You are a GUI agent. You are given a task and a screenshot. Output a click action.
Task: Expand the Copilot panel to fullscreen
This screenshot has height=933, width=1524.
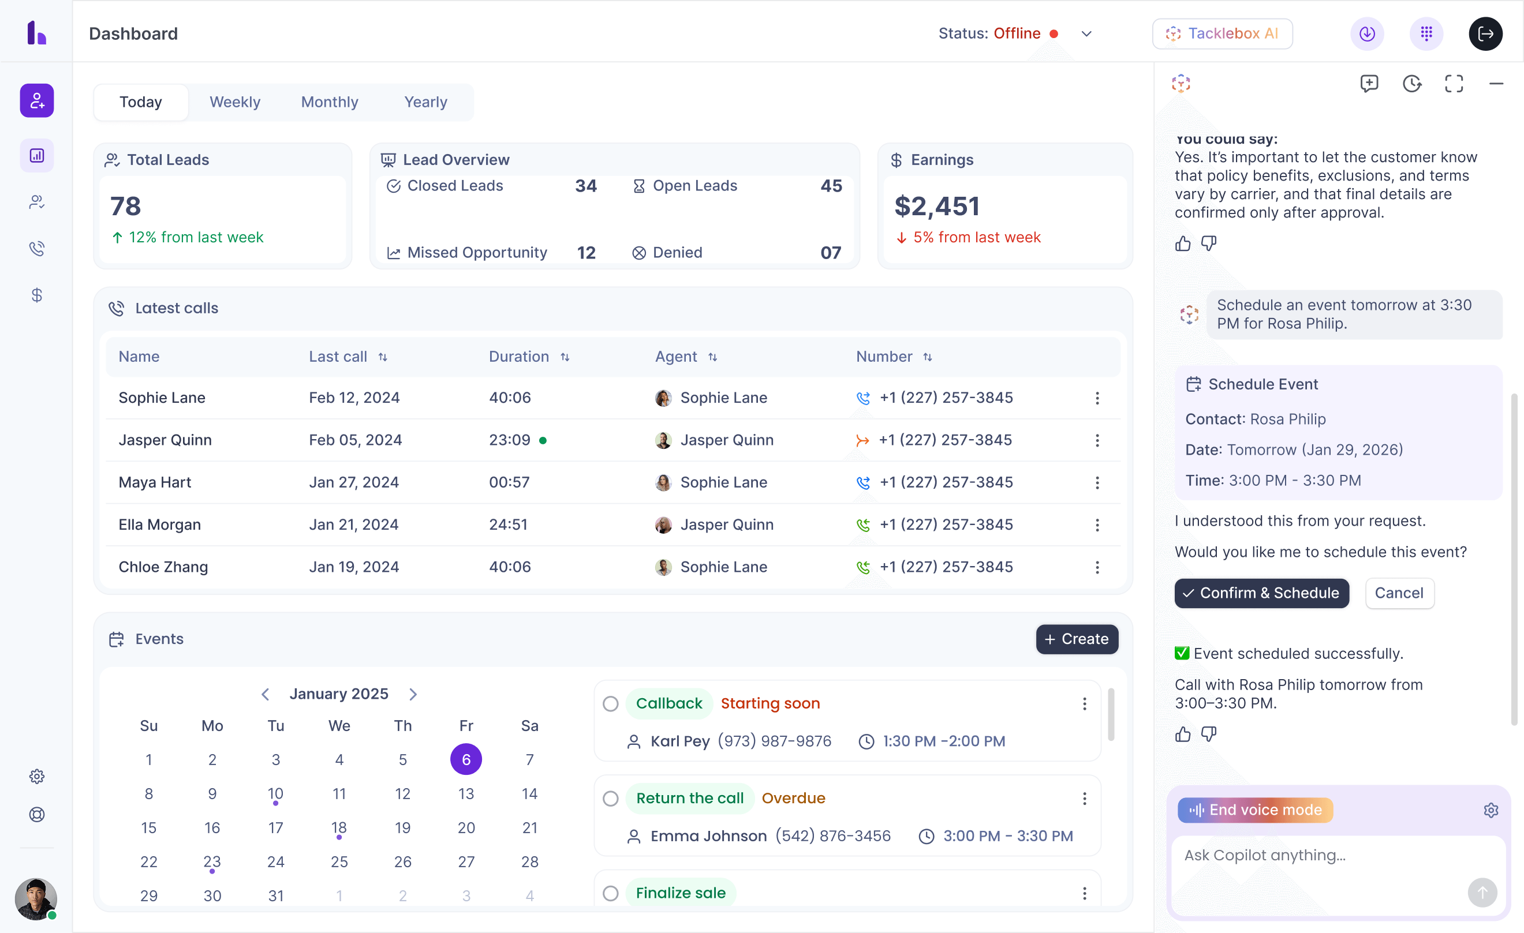point(1454,84)
